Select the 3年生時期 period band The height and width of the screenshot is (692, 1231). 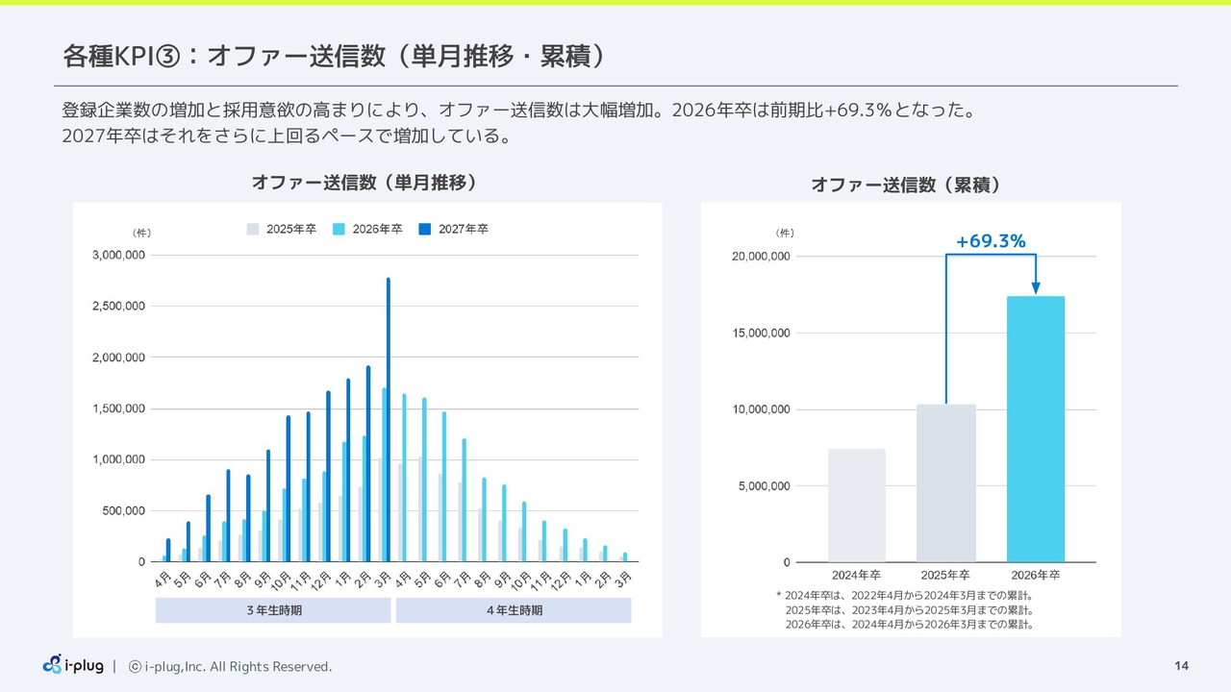(x=273, y=610)
